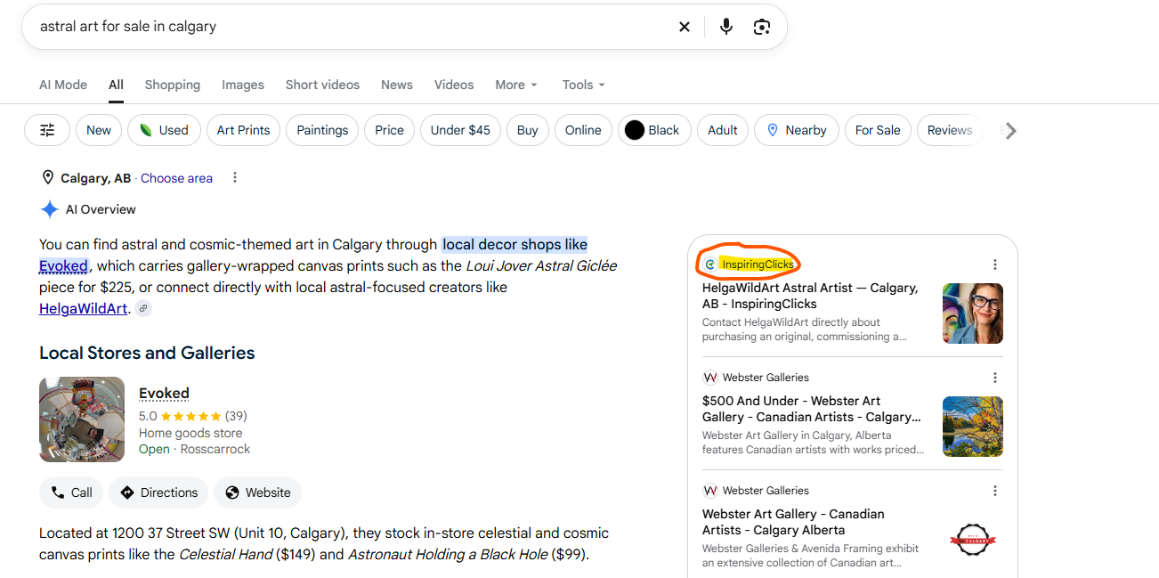Open the location options three-dot menu

coord(235,177)
